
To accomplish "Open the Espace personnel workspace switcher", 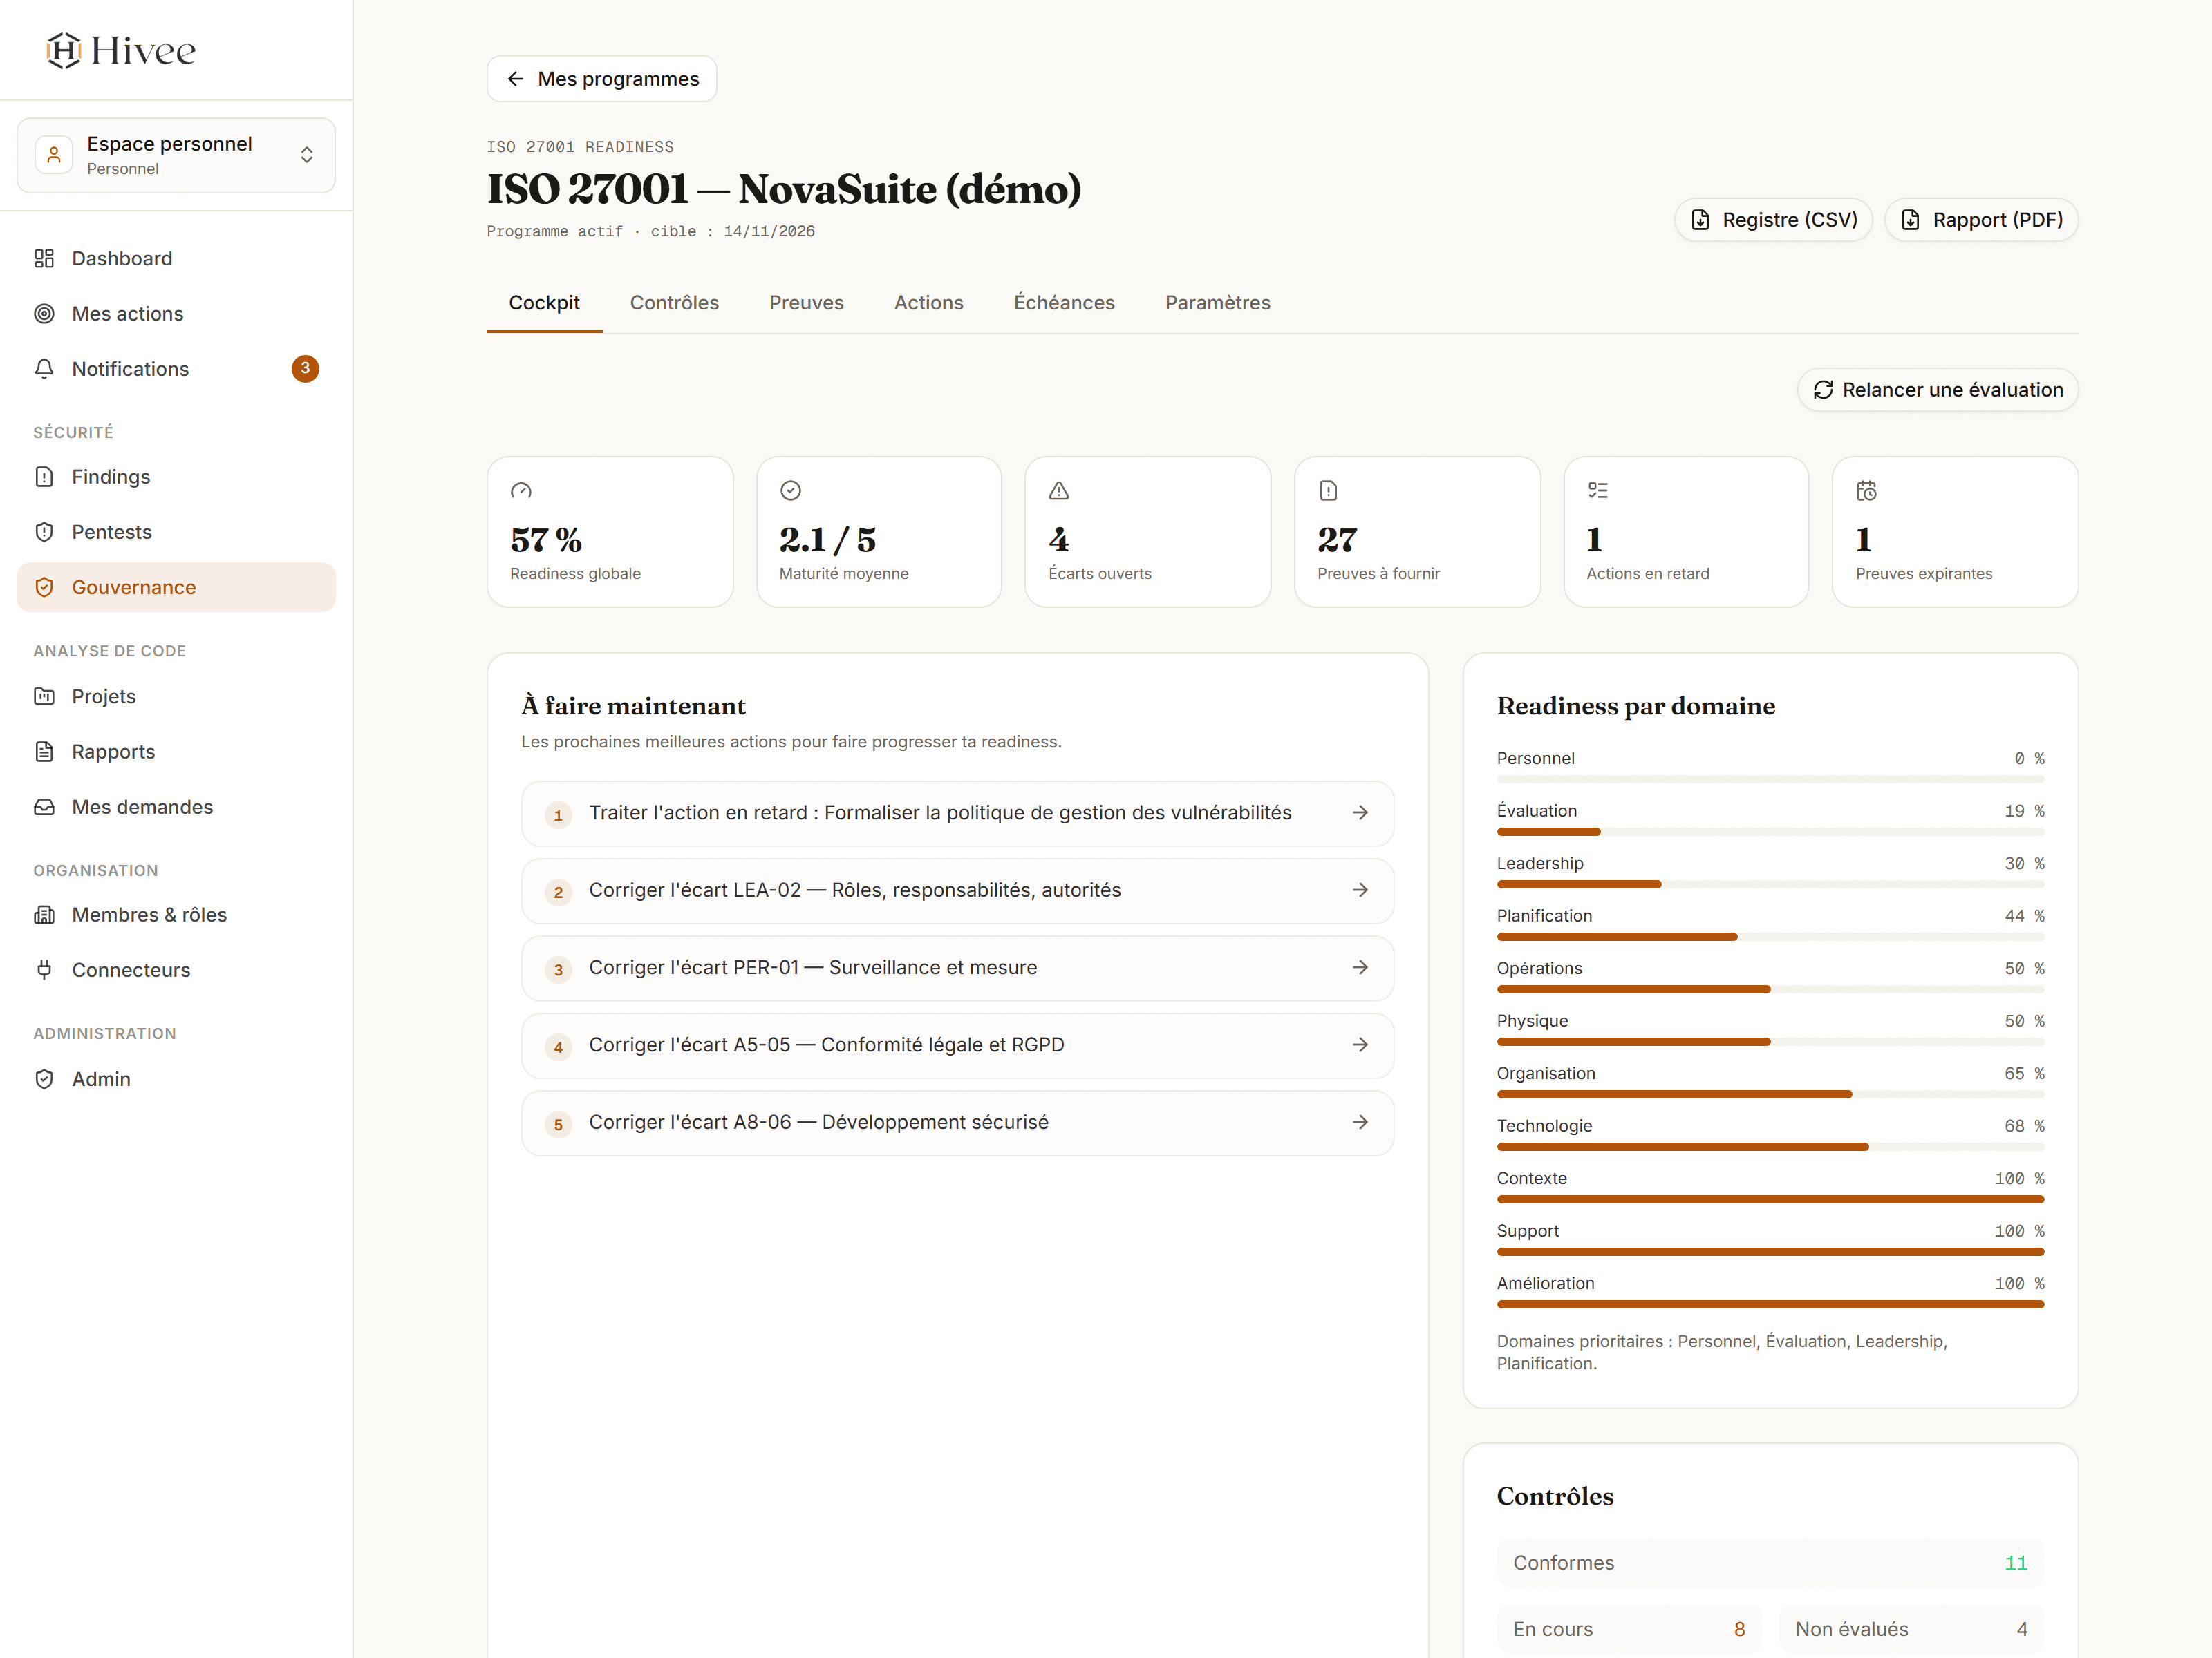I will (176, 155).
